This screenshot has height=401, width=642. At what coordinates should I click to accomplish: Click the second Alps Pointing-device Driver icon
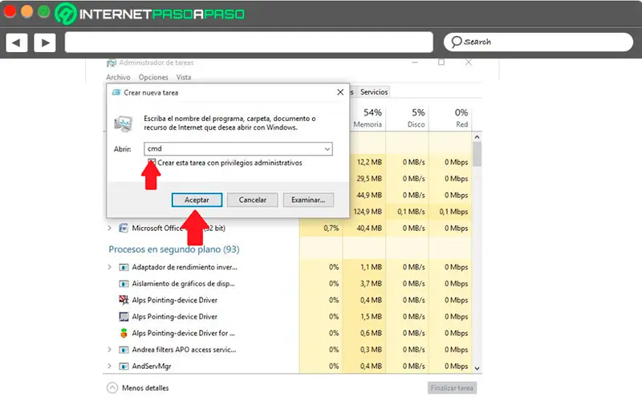pos(124,316)
